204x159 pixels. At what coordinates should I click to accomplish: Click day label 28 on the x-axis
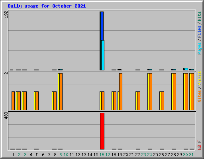pyautogui.click(x=173, y=155)
